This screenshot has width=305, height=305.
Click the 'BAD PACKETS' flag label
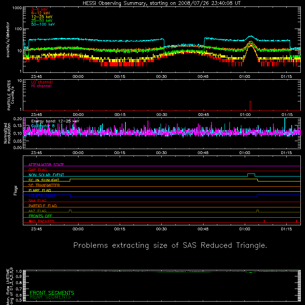pyautogui.click(x=42, y=221)
